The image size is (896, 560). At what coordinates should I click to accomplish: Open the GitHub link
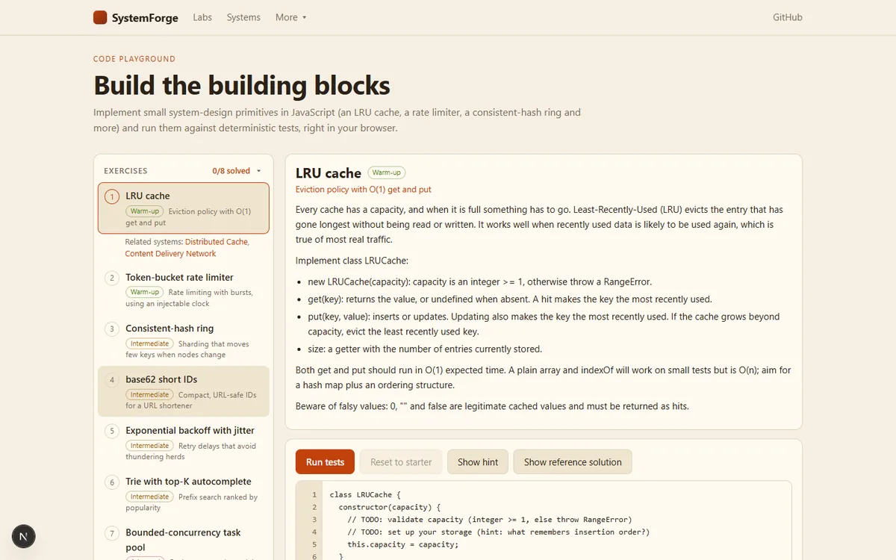787,17
